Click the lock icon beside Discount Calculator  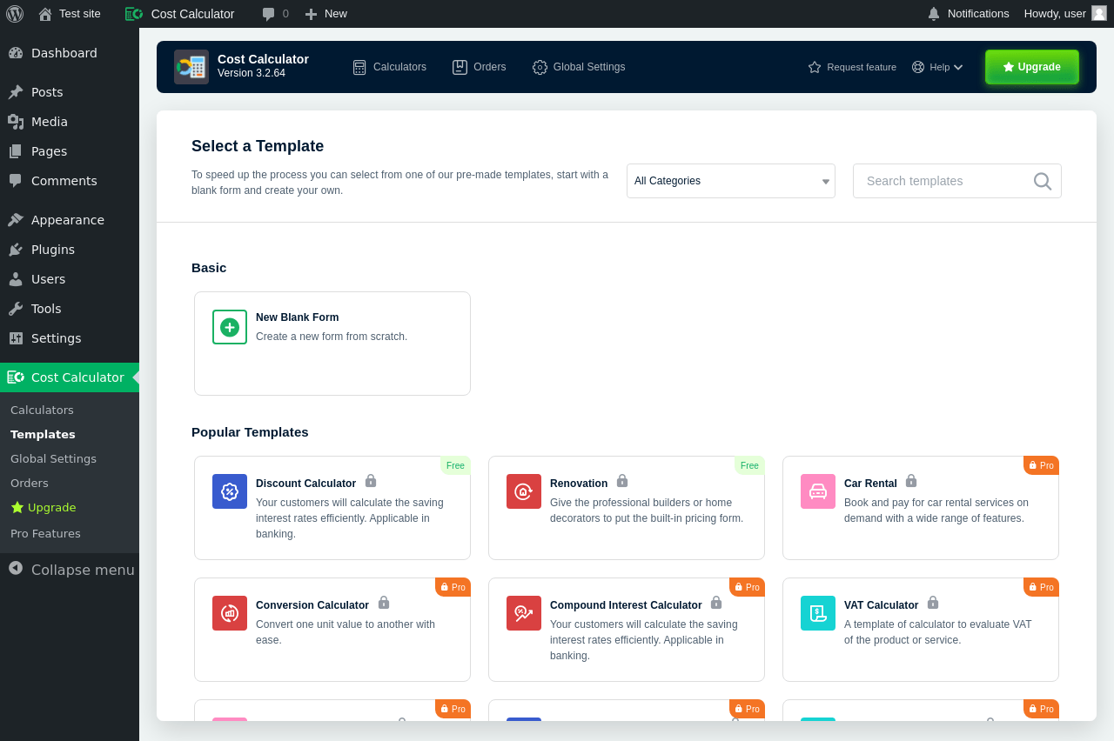click(371, 481)
